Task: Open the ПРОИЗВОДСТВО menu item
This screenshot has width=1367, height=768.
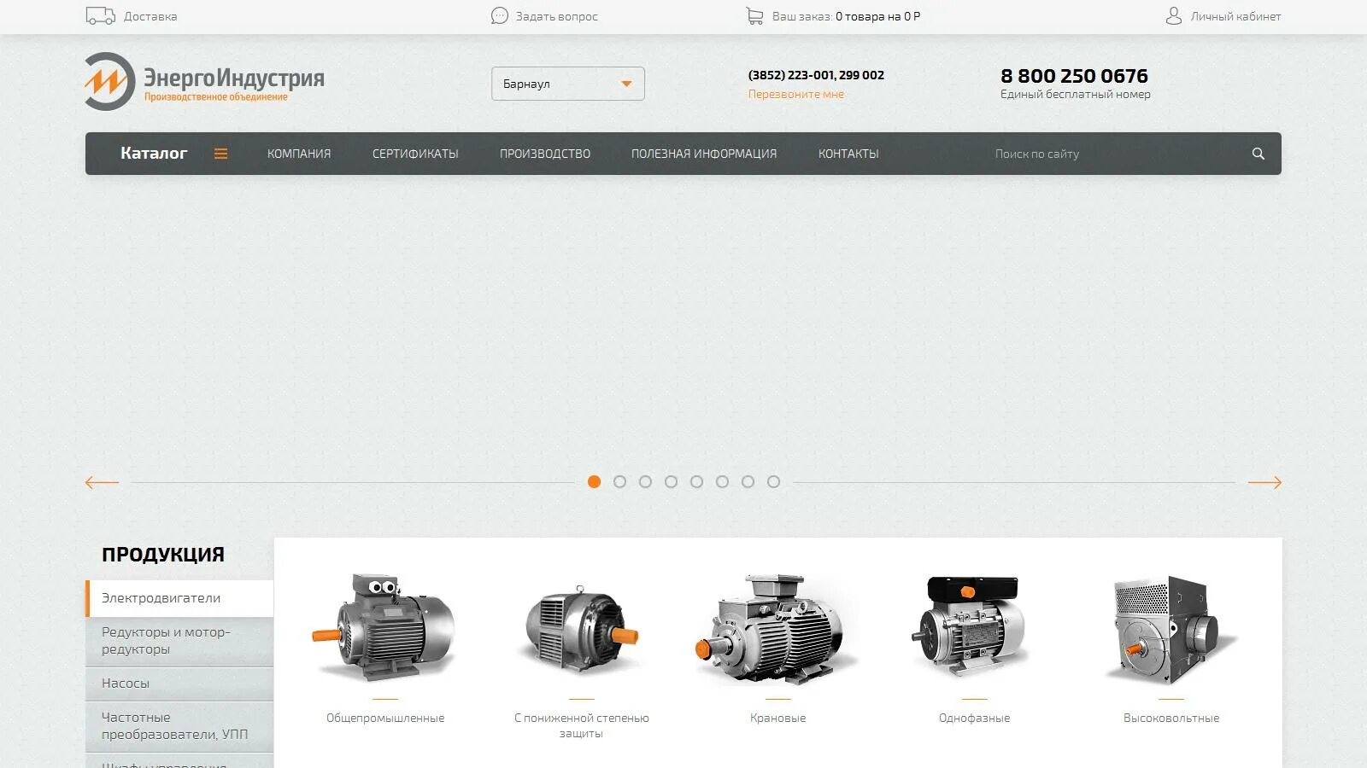Action: coord(545,154)
